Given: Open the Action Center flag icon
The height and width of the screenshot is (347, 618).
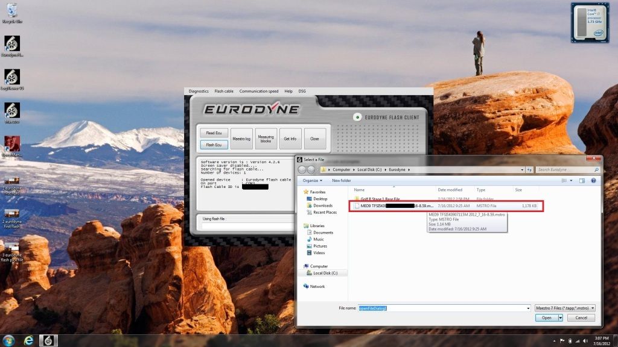Looking at the screenshot, I should point(562,341).
